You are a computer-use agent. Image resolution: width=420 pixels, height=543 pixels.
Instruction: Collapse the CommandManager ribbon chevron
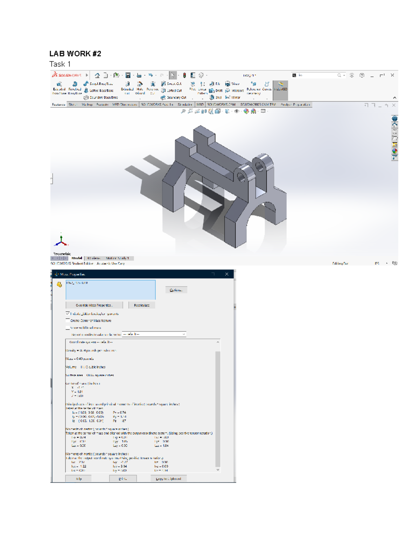(x=394, y=98)
